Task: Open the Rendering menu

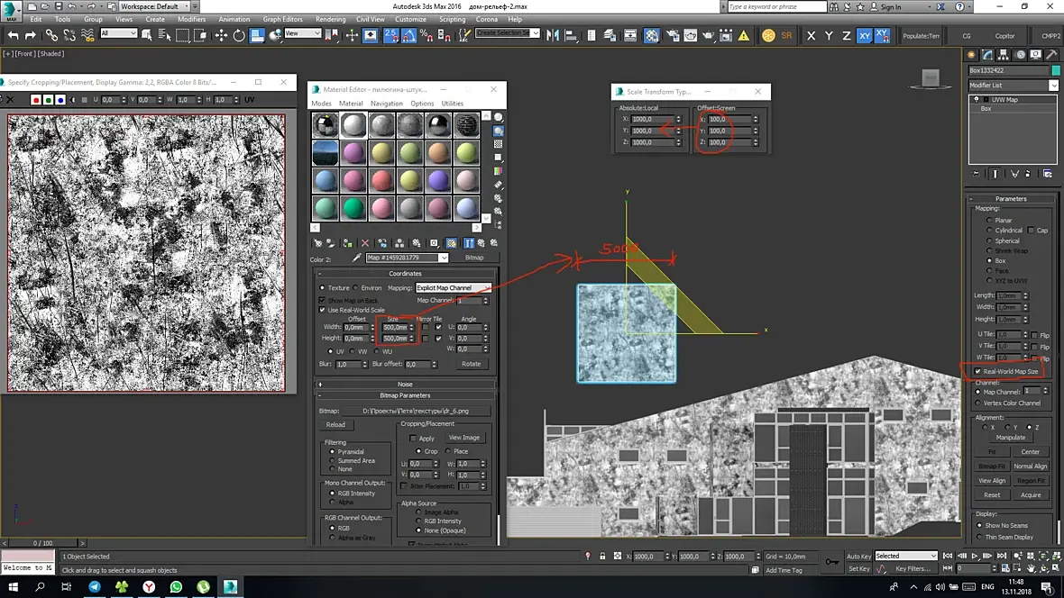Action: click(330, 19)
